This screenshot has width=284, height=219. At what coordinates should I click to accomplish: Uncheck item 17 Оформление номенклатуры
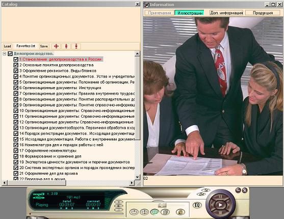coord(16,151)
